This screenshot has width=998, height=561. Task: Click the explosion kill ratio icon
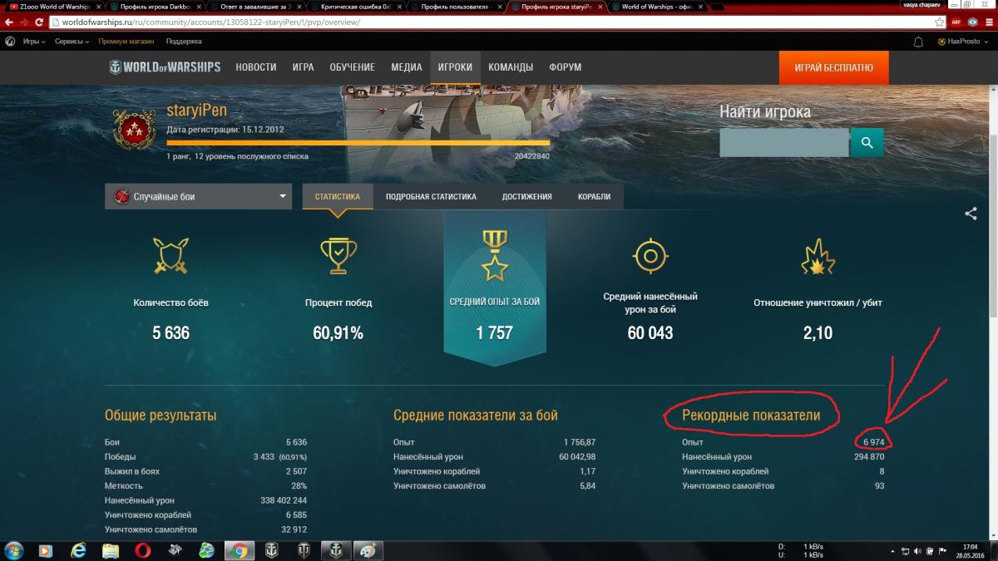818,255
